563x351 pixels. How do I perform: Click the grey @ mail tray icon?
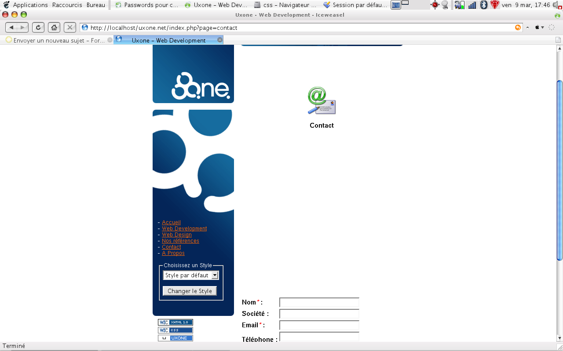pos(445,5)
